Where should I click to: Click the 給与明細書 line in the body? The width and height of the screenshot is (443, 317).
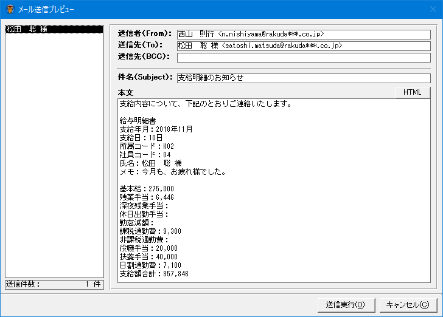pos(138,121)
